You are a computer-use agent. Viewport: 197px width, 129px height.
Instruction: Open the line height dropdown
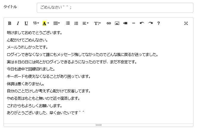97,23
